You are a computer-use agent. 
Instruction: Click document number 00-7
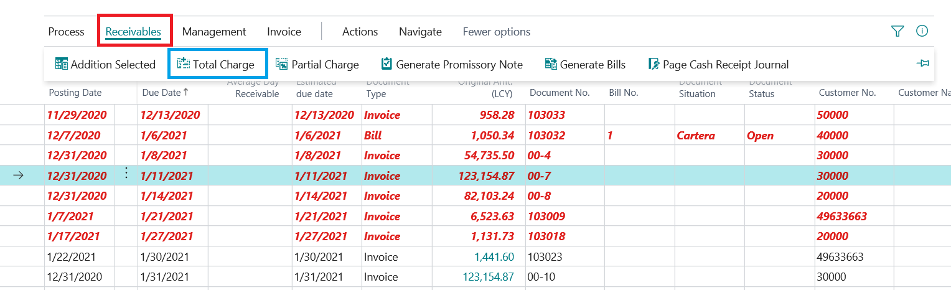pyautogui.click(x=539, y=176)
